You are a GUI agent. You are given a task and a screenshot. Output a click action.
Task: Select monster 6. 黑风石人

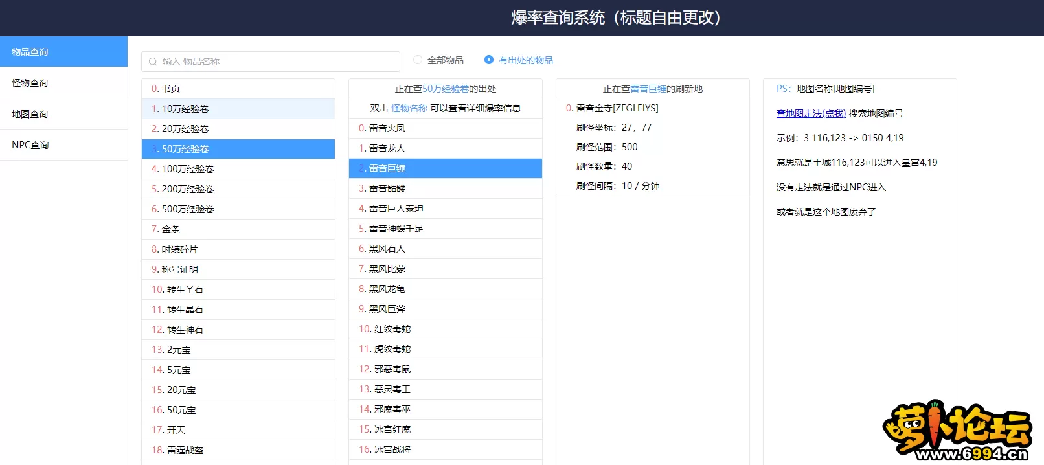click(446, 249)
